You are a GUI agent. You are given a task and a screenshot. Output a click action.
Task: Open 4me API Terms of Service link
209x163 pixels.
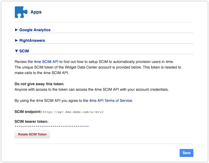111,101
